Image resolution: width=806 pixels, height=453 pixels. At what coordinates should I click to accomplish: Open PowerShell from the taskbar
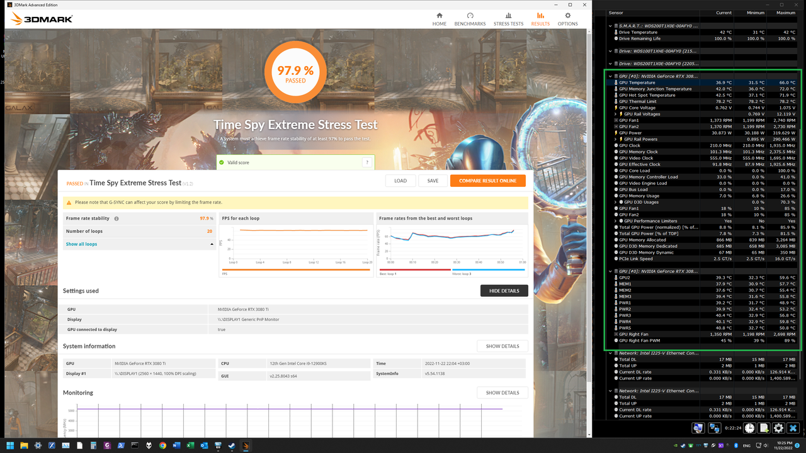121,445
